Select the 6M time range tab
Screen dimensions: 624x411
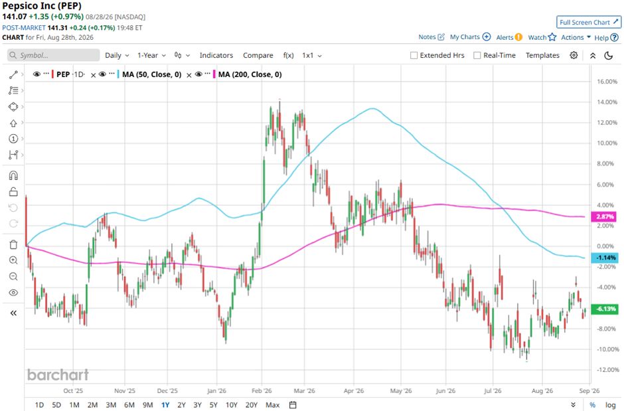[x=129, y=404]
